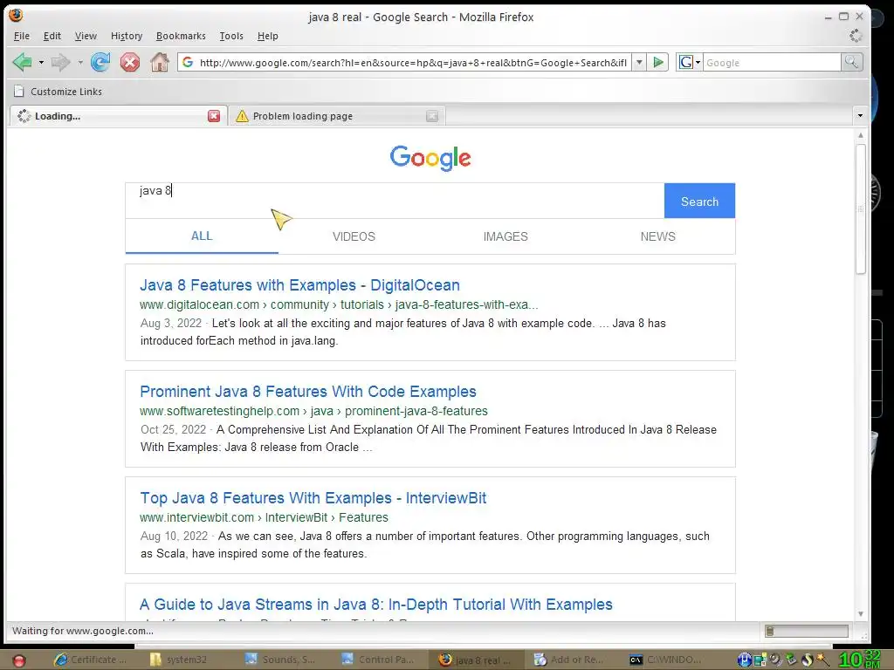Open the Tools menu
This screenshot has width=894, height=670.
[x=231, y=36]
